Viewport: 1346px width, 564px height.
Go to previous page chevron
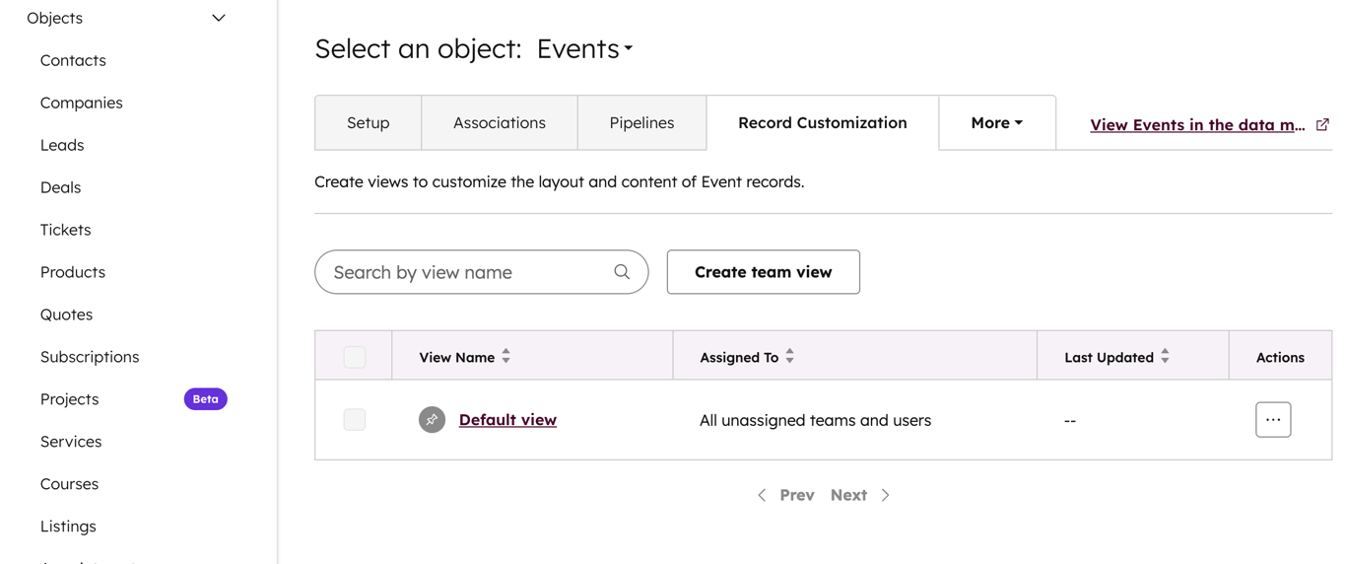762,495
